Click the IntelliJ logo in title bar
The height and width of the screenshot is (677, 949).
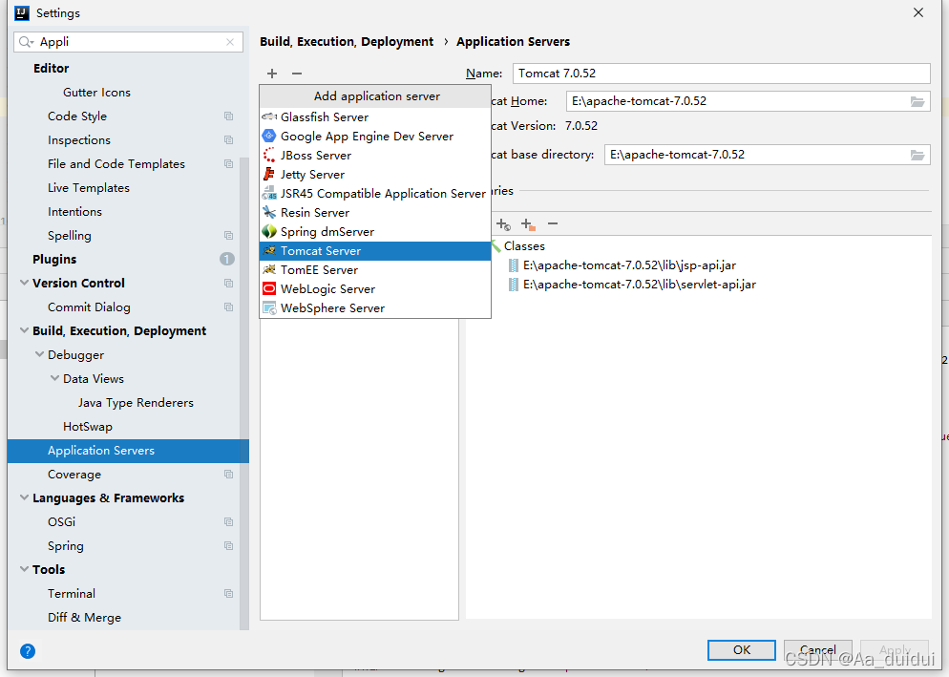(22, 12)
